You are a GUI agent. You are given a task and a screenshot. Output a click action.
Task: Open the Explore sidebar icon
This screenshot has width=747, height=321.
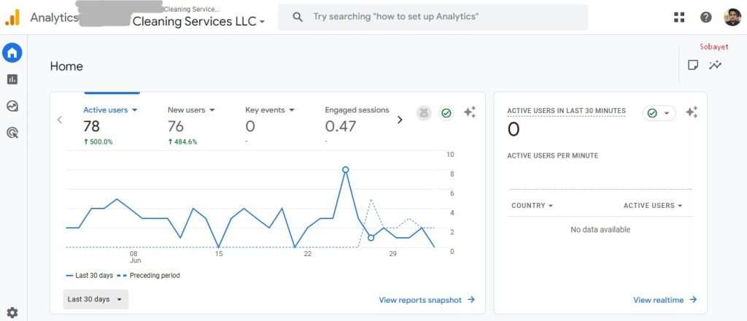pyautogui.click(x=12, y=106)
